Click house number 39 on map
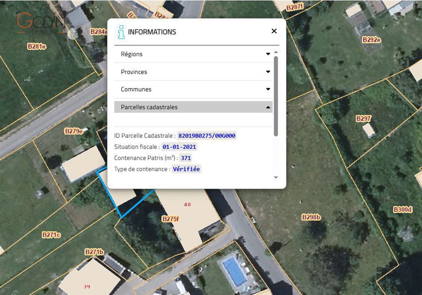 coord(87,286)
